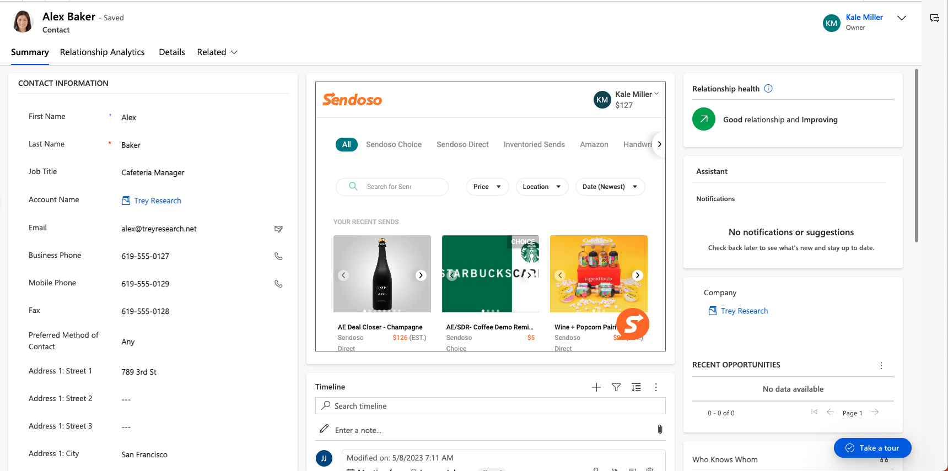Click the Who Knows Whom org chart icon
Viewport: 948px width, 471px height.
click(x=884, y=459)
